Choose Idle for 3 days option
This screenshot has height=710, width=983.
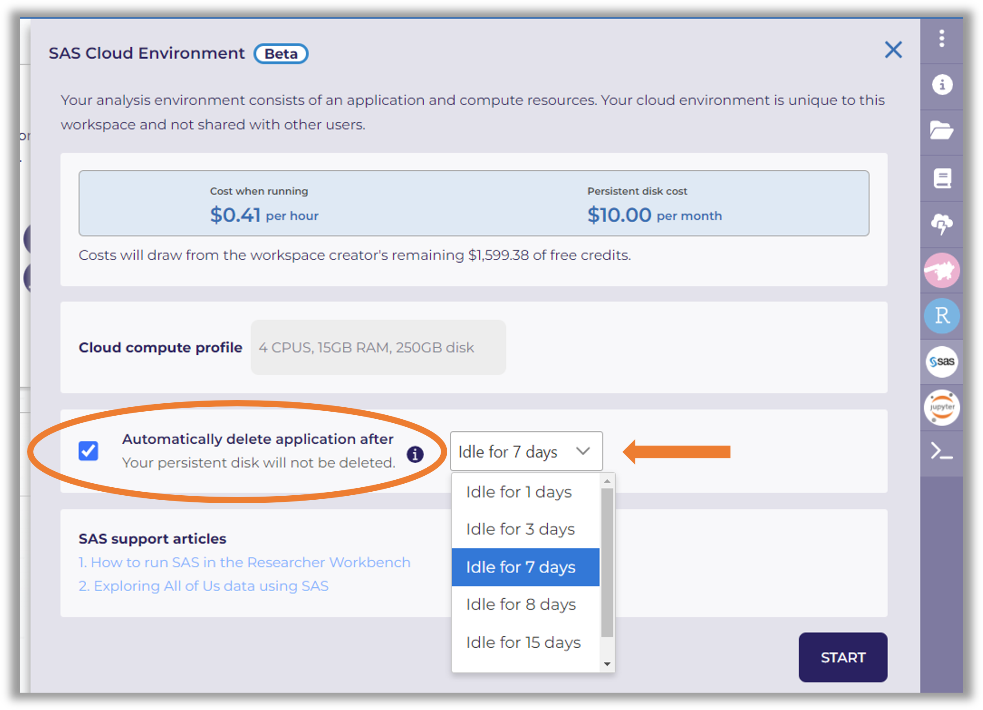520,529
